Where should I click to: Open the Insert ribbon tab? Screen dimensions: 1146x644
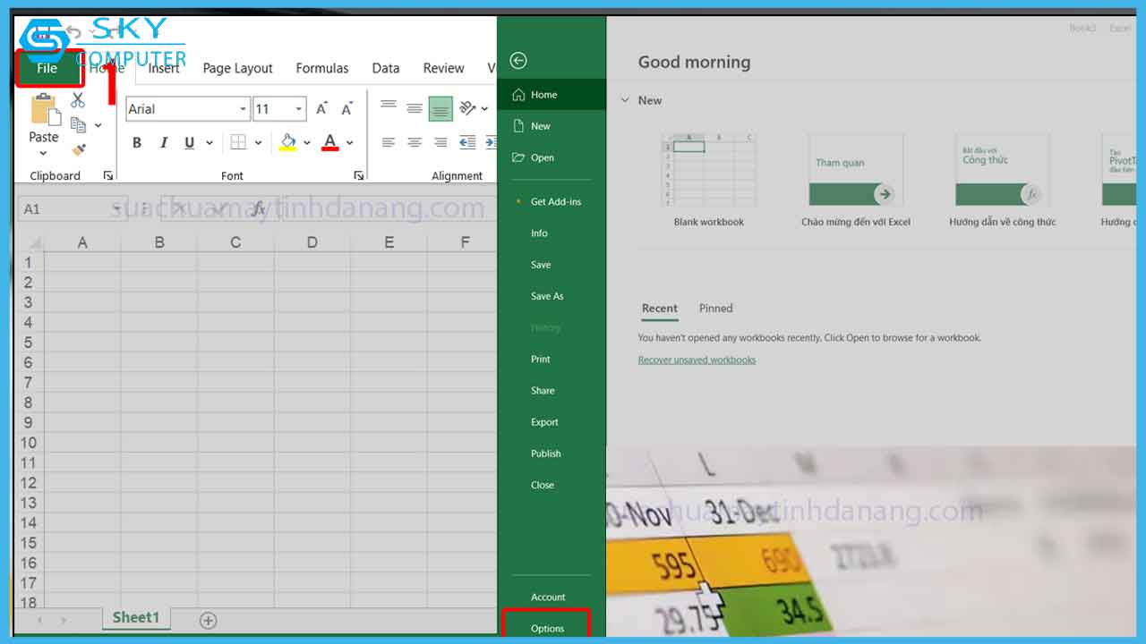click(x=164, y=68)
